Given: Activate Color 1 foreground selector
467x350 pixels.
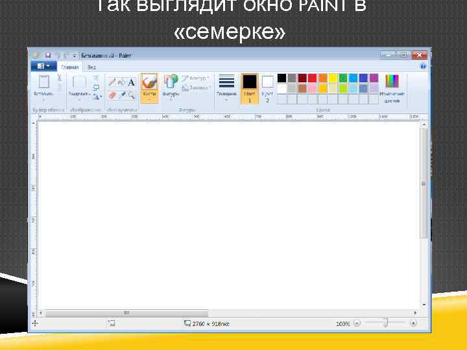Looking at the screenshot, I should pos(250,89).
